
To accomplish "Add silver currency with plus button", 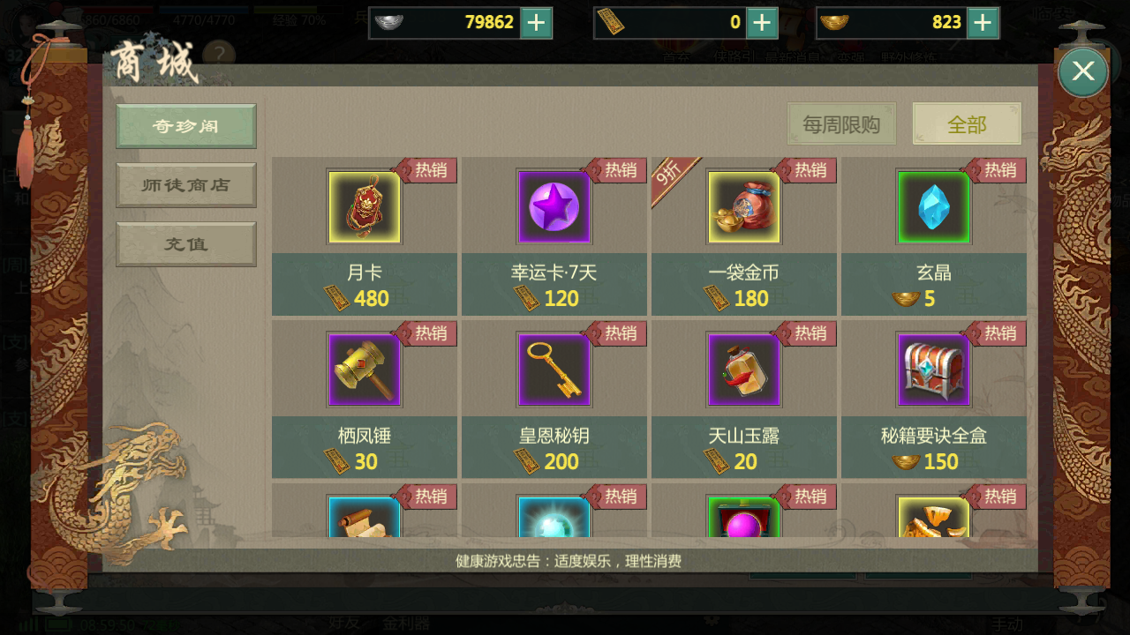I will [x=536, y=22].
